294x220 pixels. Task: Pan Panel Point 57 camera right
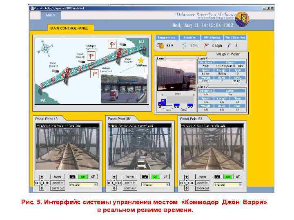pos(192,183)
